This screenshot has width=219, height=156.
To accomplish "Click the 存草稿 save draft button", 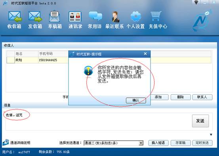I will click(181, 143).
